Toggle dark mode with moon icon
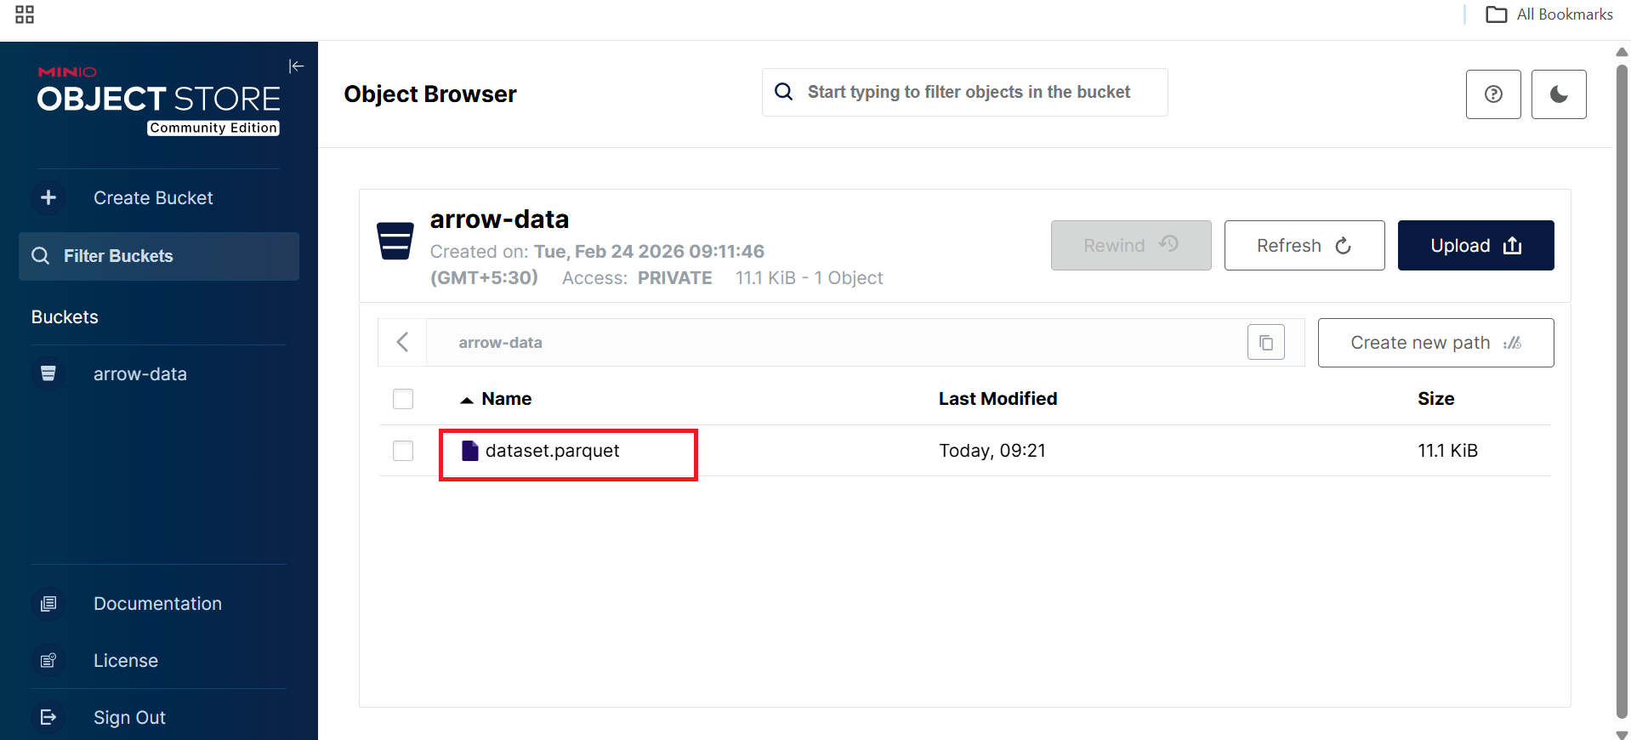1631x740 pixels. [x=1559, y=94]
